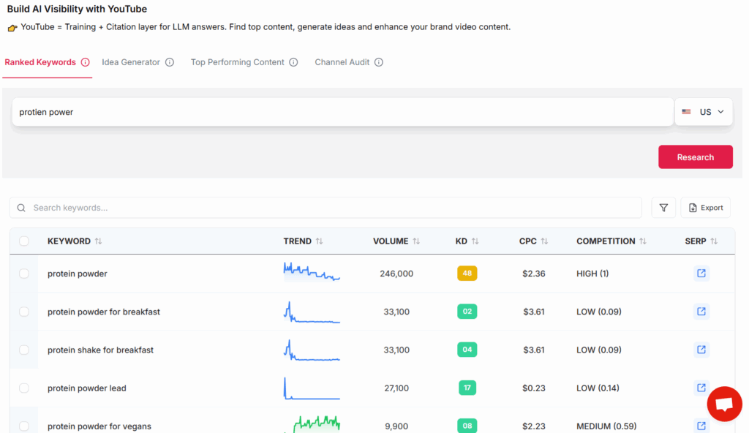749x433 pixels.
Task: Sort results using VOLUME sort arrows
Action: pos(417,241)
